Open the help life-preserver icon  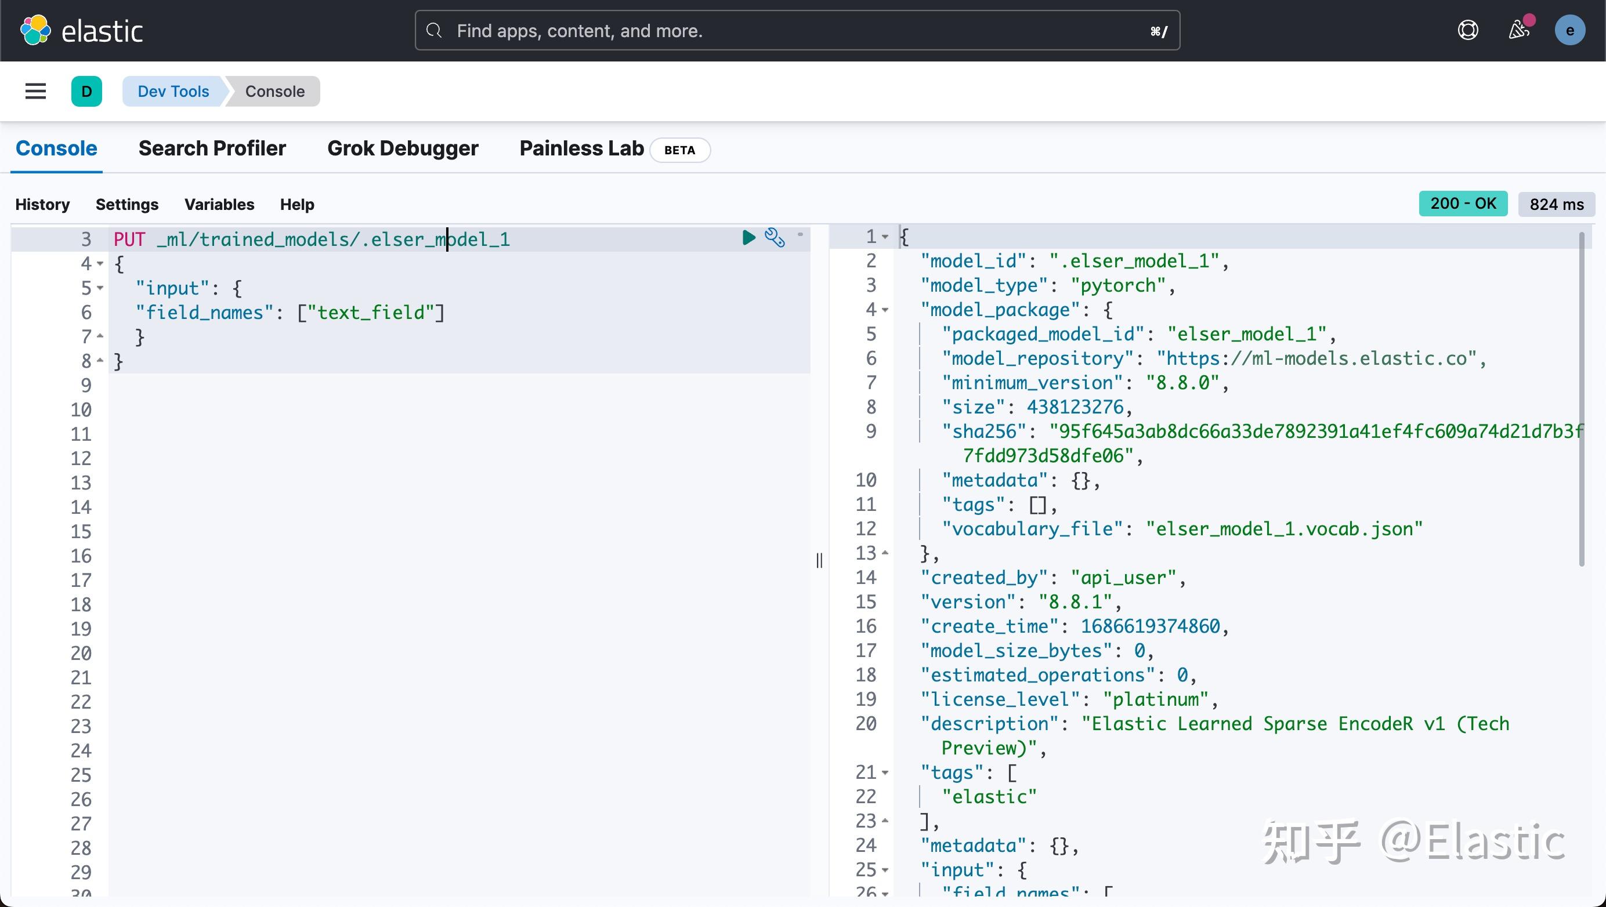1468,30
